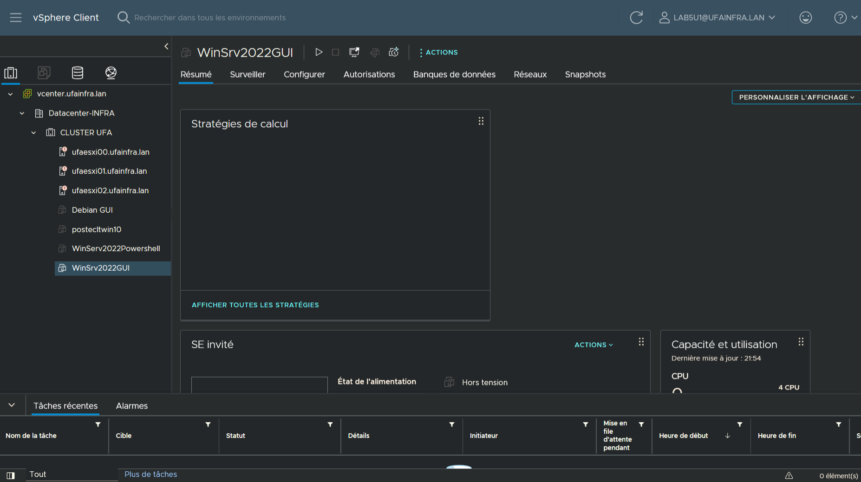The height and width of the screenshot is (482, 861).
Task: Open the VM ACTIONS menu
Action: point(438,52)
